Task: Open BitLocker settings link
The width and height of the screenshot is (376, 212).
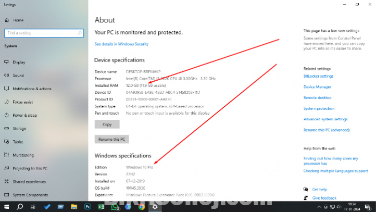Action: click(318, 76)
